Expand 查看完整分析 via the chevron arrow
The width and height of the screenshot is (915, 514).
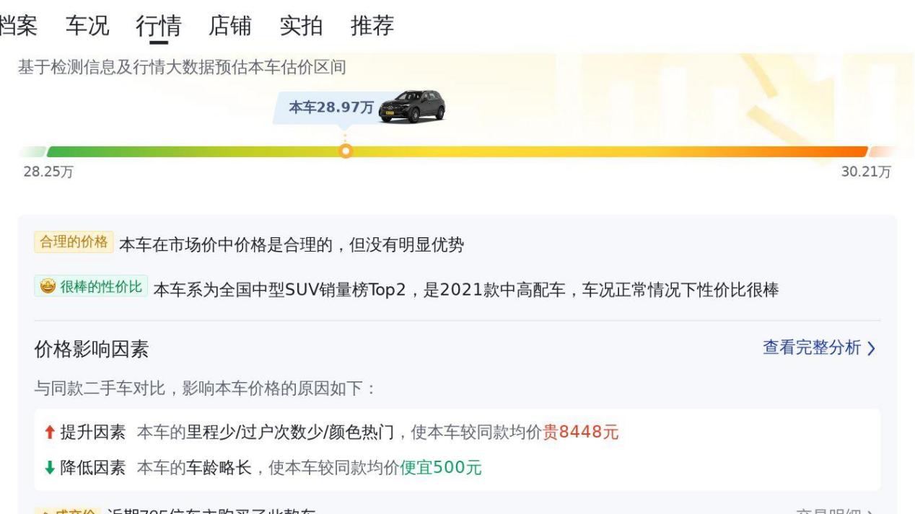[871, 349]
